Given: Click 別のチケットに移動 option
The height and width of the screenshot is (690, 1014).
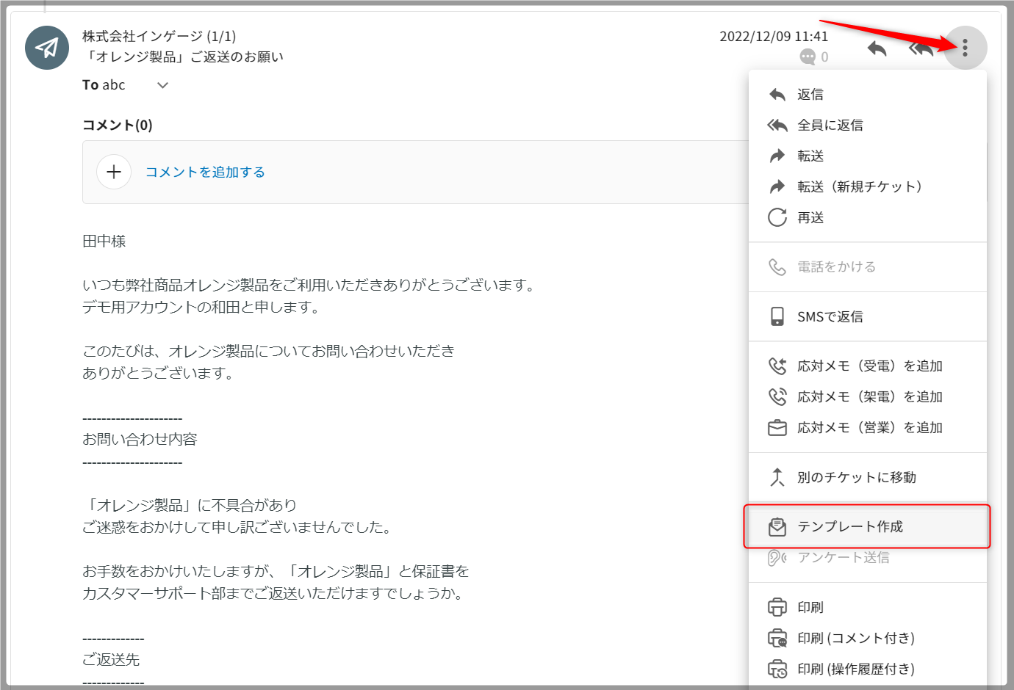Looking at the screenshot, I should point(856,478).
